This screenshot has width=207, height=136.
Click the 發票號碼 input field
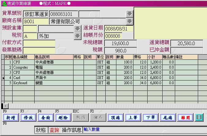pos(39,50)
